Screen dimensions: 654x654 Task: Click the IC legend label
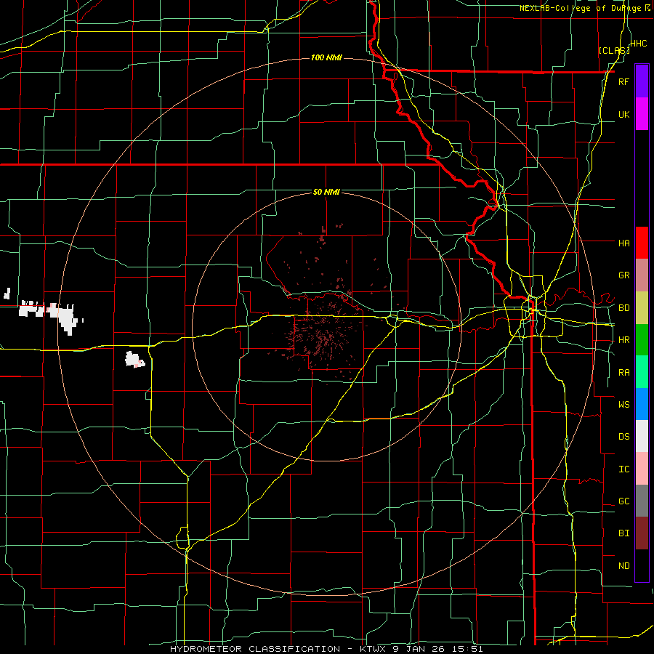[623, 469]
